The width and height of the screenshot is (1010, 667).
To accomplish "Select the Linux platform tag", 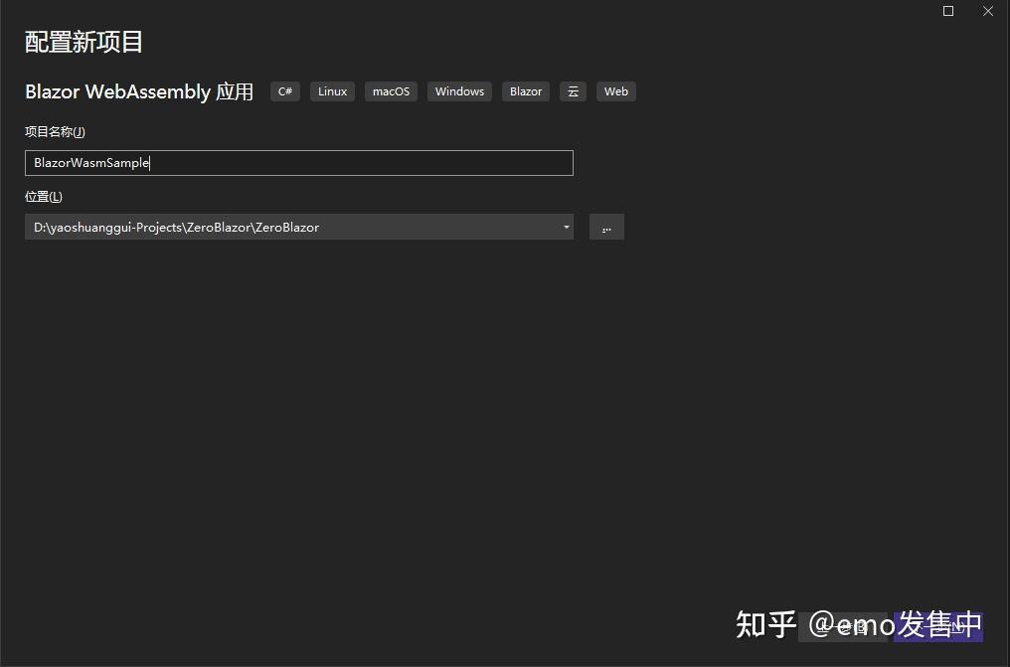I will point(332,90).
